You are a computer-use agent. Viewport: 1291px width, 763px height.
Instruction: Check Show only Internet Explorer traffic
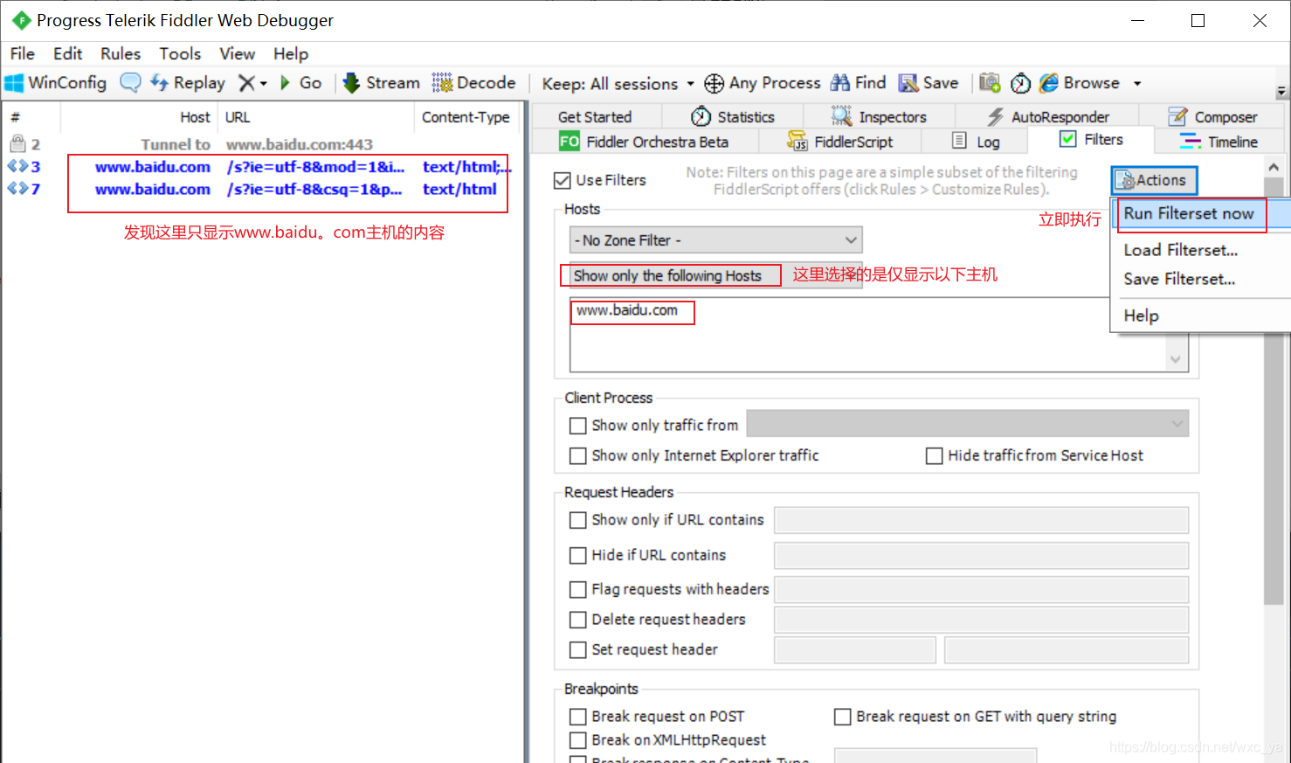click(x=577, y=455)
